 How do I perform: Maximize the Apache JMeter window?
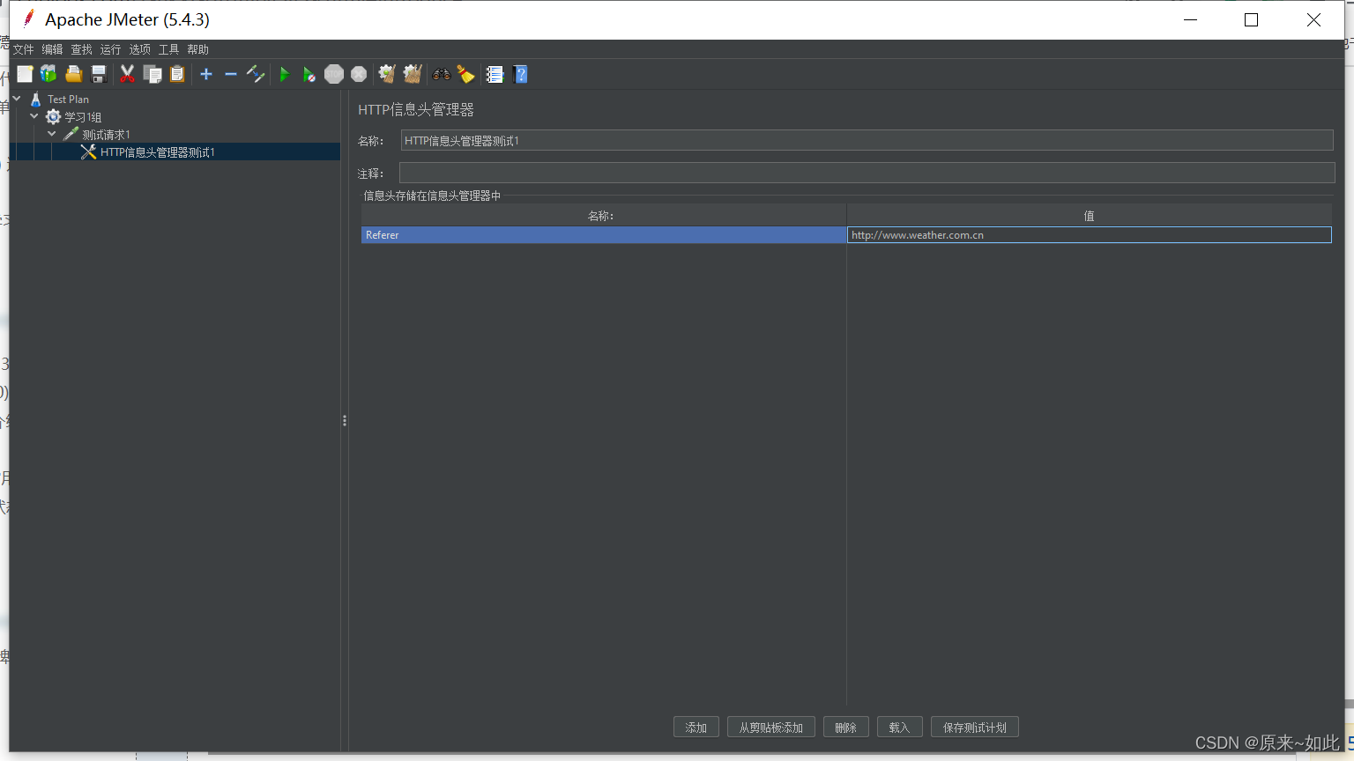pyautogui.click(x=1251, y=19)
